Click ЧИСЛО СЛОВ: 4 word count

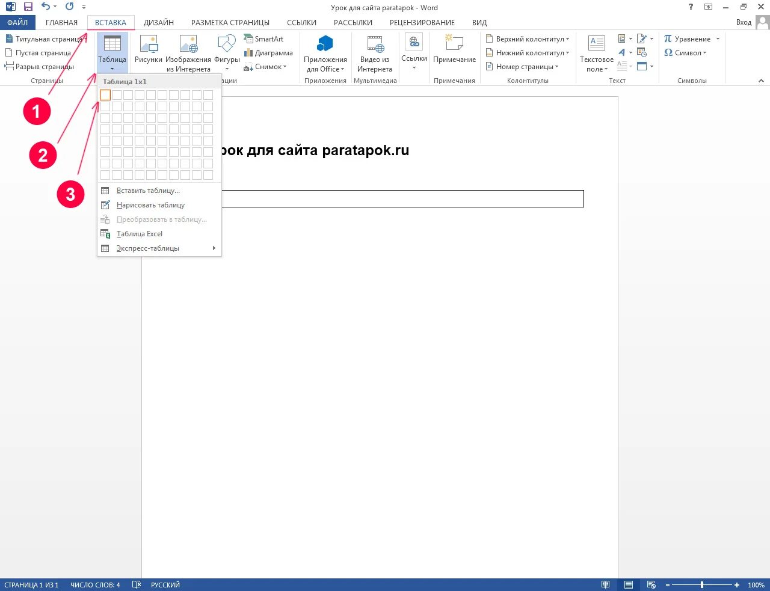(x=95, y=584)
